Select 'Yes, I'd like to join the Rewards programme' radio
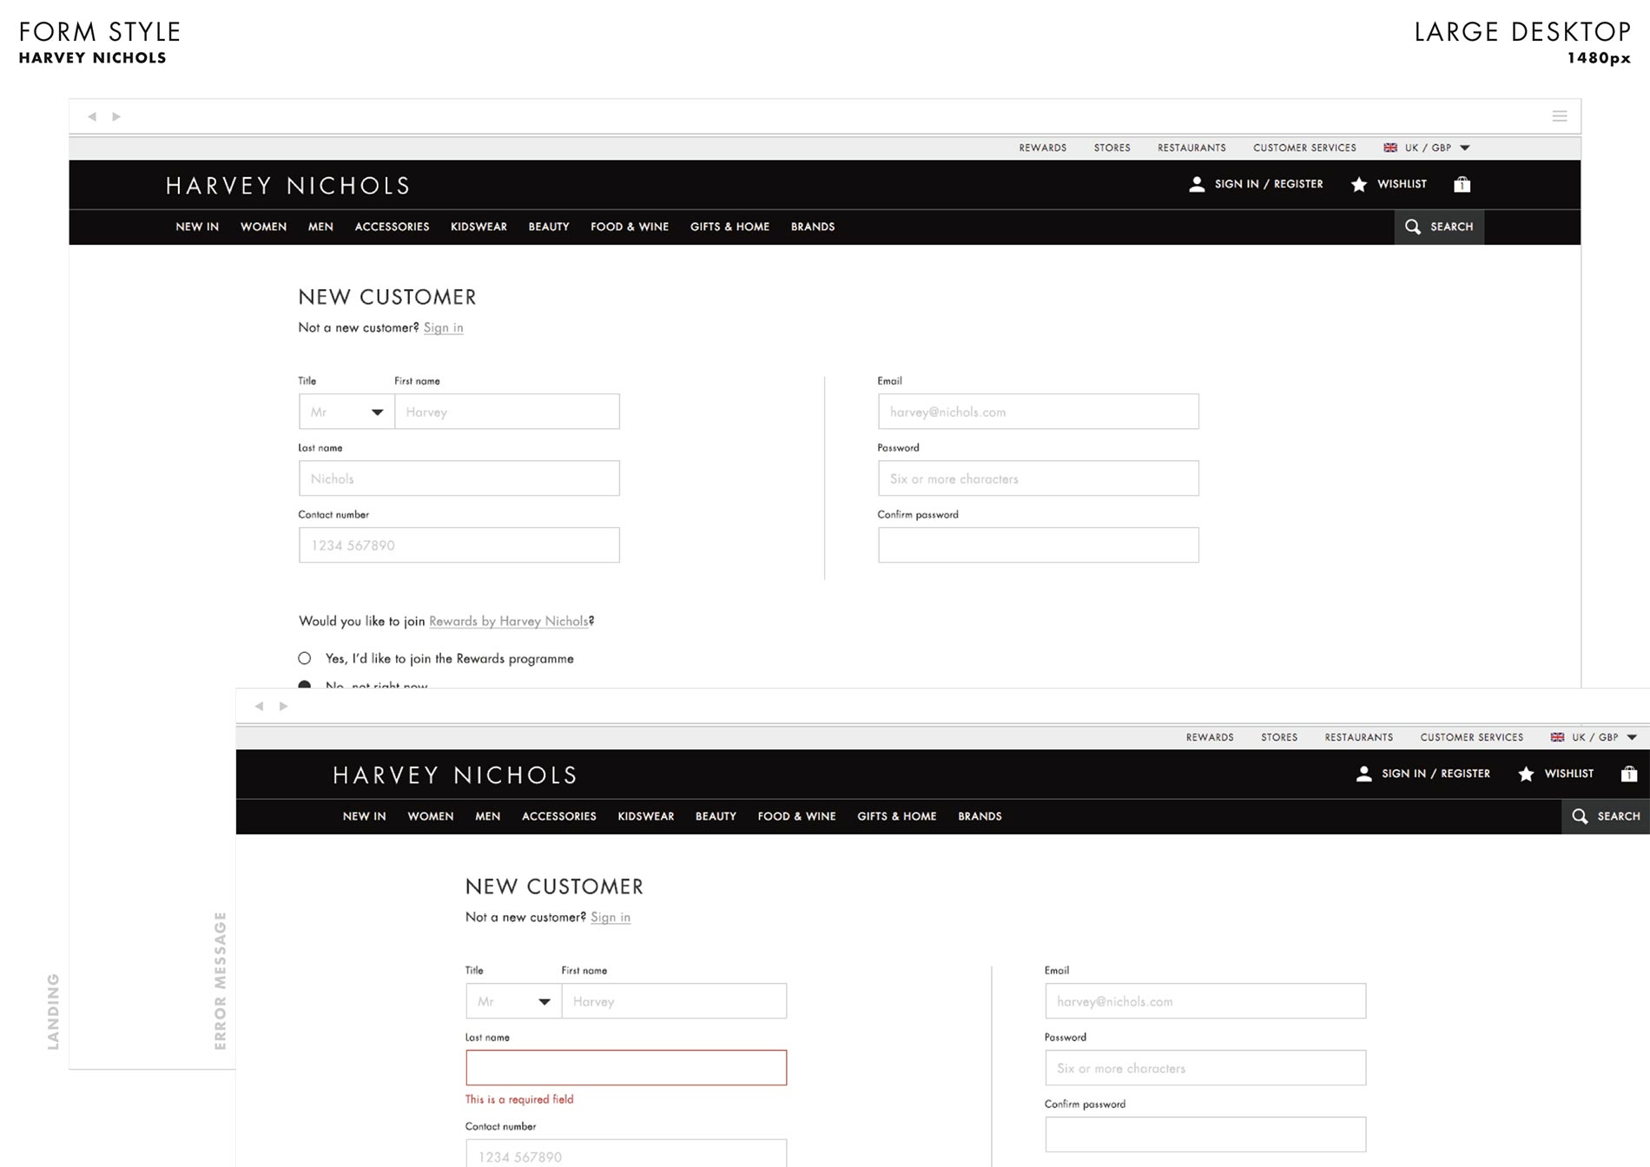 (305, 658)
